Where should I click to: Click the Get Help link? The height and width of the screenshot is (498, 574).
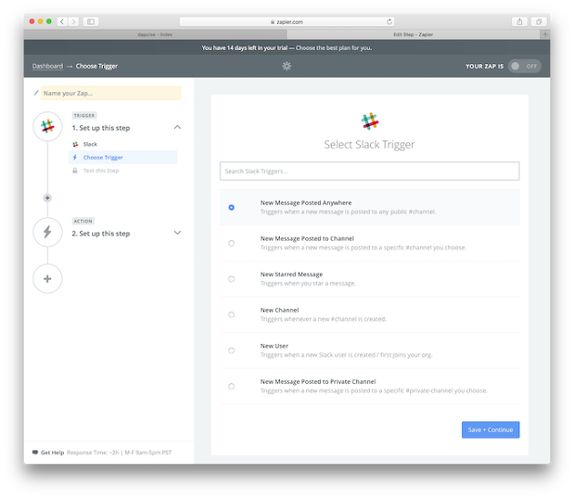click(52, 452)
